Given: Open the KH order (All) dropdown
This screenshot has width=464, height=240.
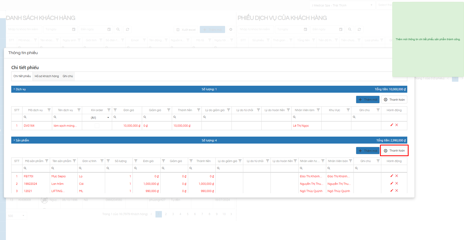Looking at the screenshot, I should 100,118.
